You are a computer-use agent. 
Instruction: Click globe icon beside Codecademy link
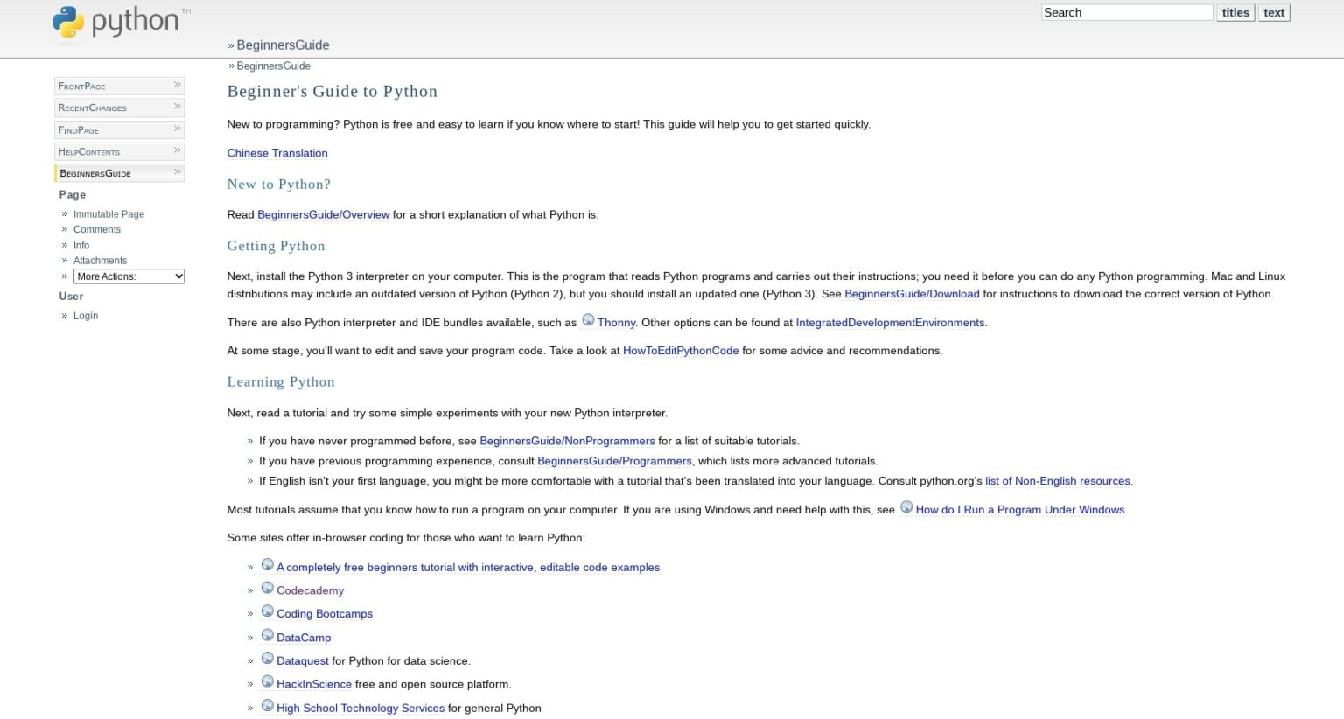[x=268, y=588]
